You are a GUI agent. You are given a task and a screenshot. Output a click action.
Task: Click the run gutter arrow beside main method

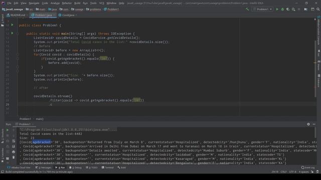12,33
